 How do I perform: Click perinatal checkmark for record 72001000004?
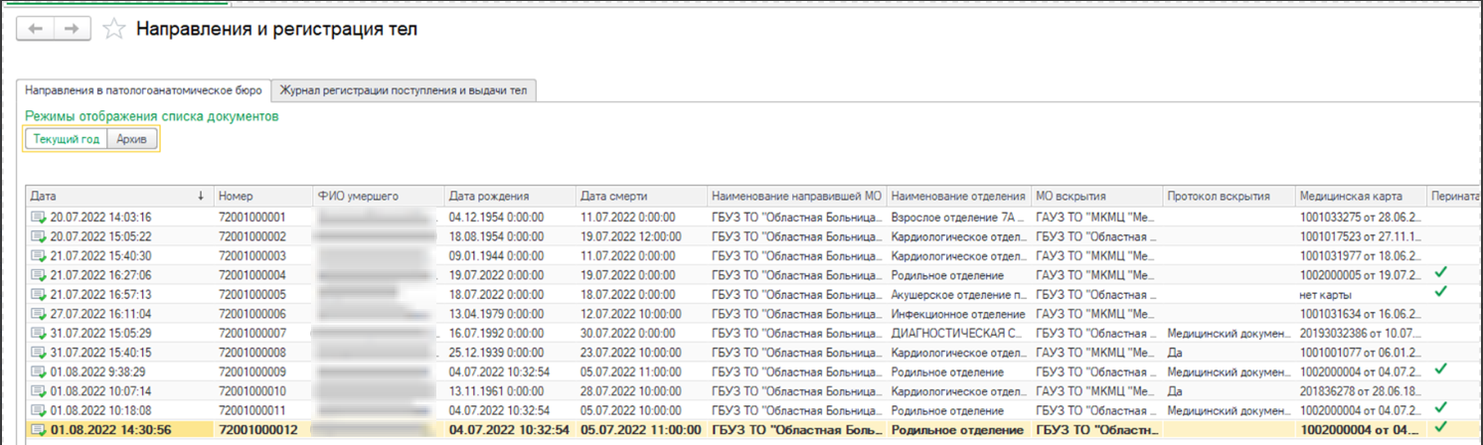click(1441, 273)
